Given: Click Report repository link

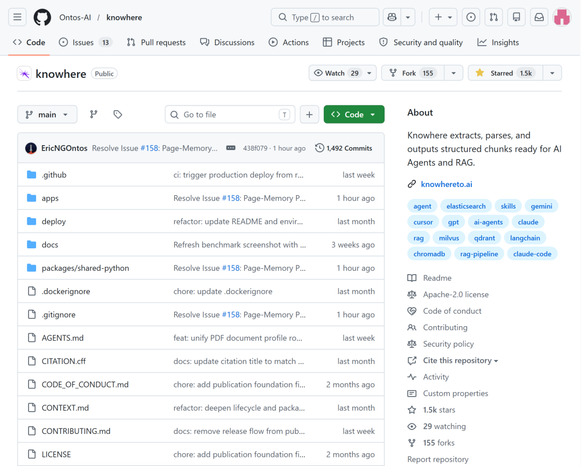Looking at the screenshot, I should pos(438,460).
